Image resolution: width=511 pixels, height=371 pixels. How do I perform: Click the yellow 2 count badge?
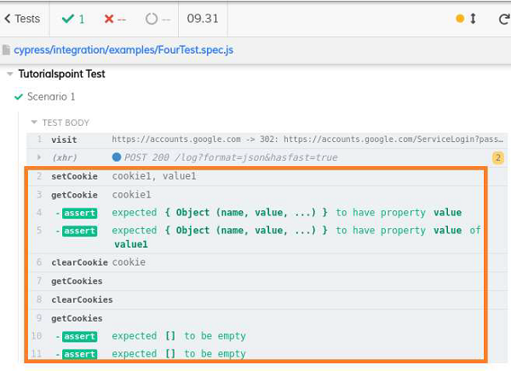(498, 157)
